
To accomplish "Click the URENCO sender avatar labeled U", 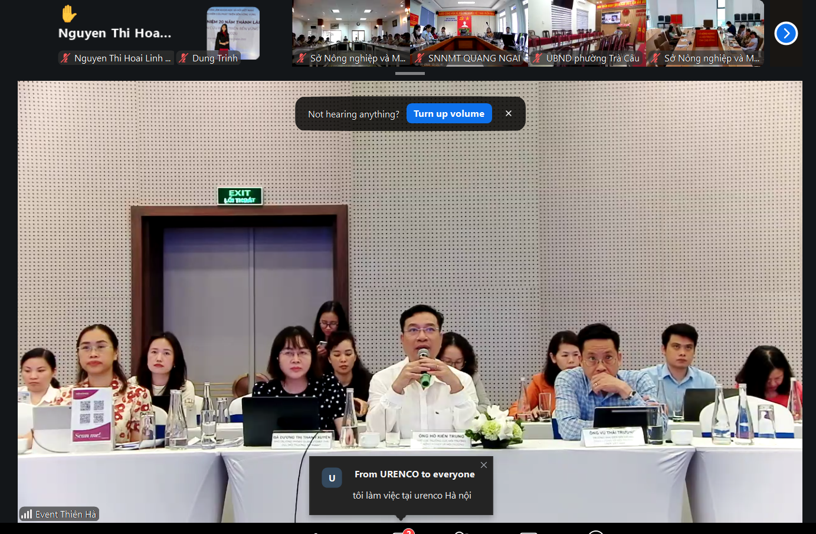I will [x=332, y=478].
